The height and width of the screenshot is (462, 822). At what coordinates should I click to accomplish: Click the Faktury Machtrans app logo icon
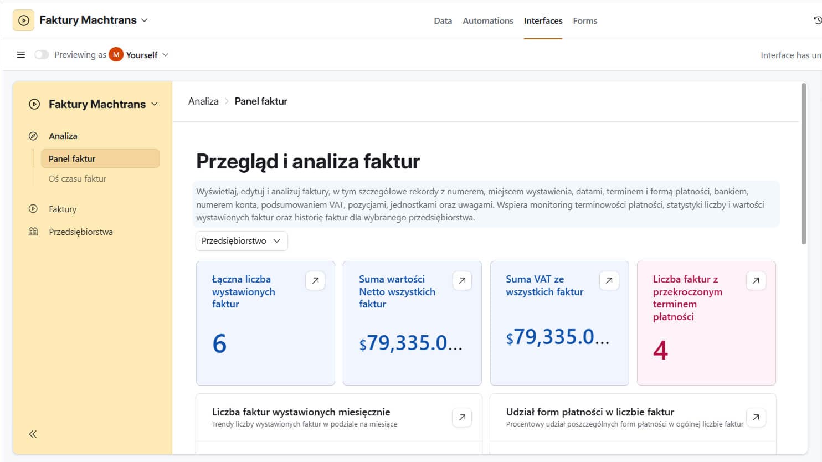[x=23, y=20]
